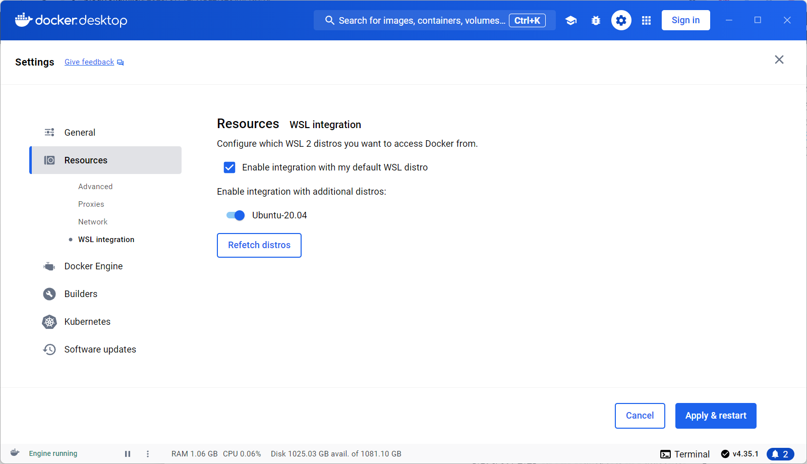Click the Software updates clock icon

click(49, 350)
